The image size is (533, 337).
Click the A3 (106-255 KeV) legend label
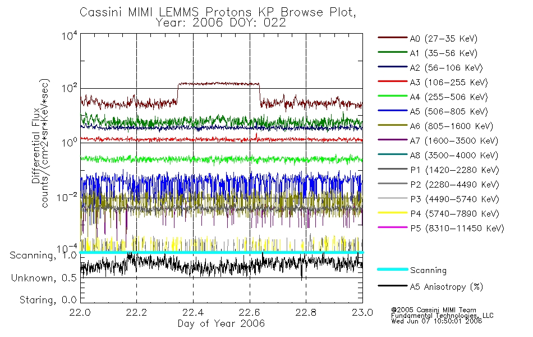point(449,83)
